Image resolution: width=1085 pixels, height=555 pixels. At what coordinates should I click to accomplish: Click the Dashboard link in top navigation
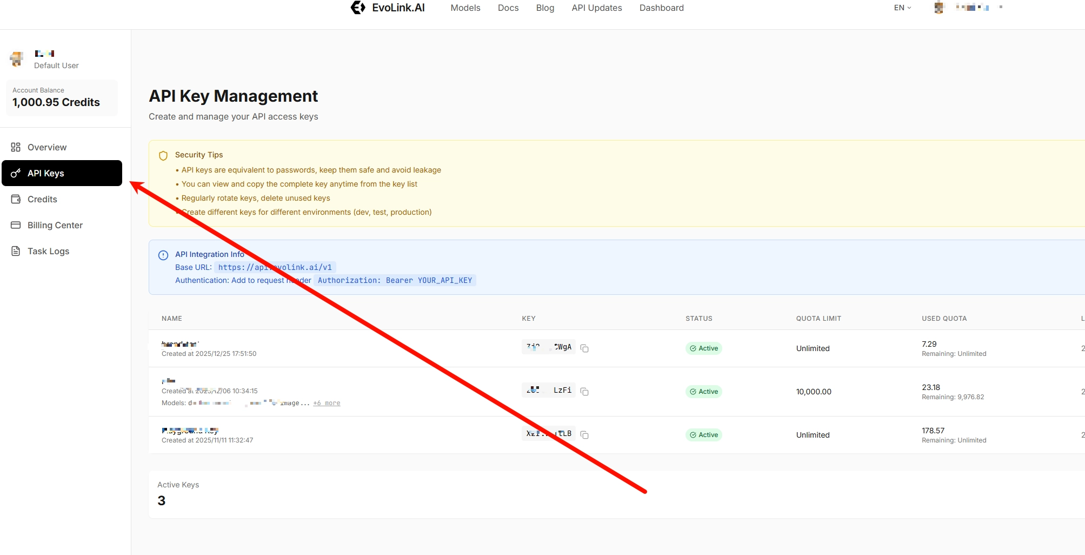coord(661,8)
